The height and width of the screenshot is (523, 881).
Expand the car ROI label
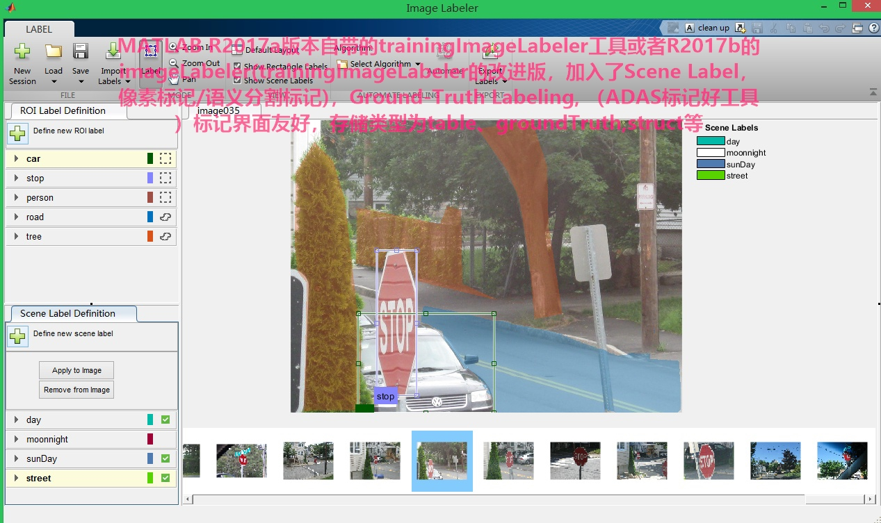[x=16, y=158]
